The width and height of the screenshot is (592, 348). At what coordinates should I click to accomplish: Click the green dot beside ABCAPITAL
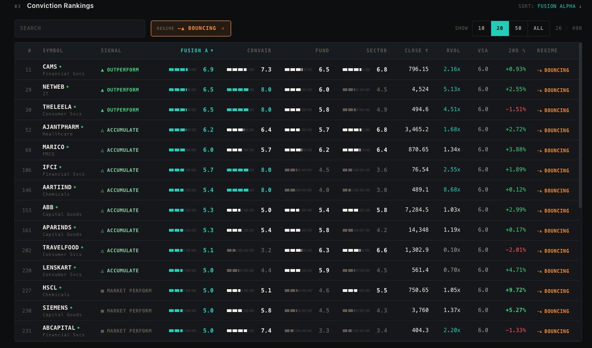(x=78, y=327)
